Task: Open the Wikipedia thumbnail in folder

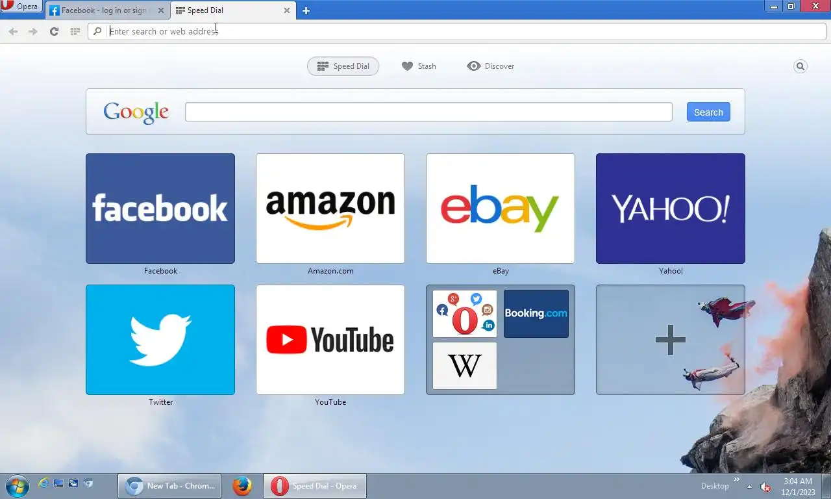Action: pos(465,366)
